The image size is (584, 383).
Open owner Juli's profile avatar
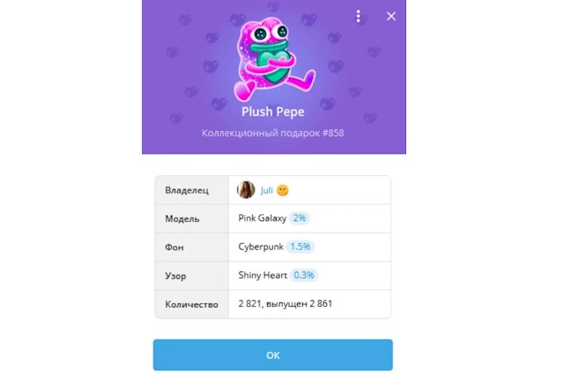(x=246, y=190)
